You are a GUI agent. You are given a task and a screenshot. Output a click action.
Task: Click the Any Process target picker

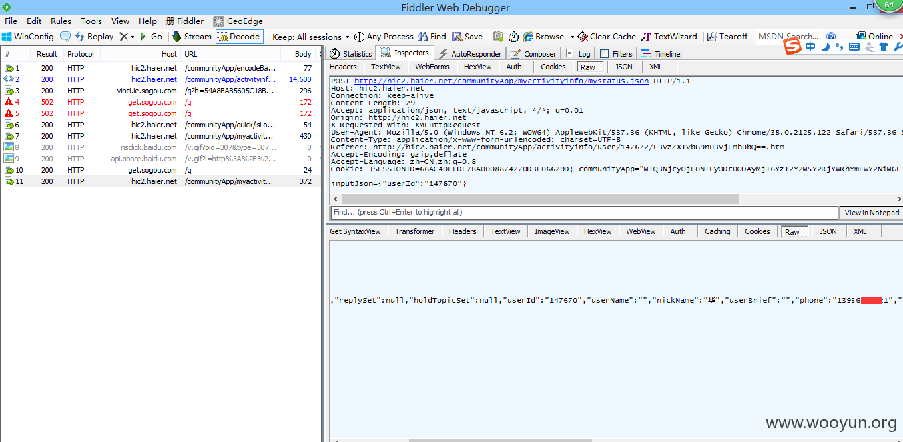[384, 37]
